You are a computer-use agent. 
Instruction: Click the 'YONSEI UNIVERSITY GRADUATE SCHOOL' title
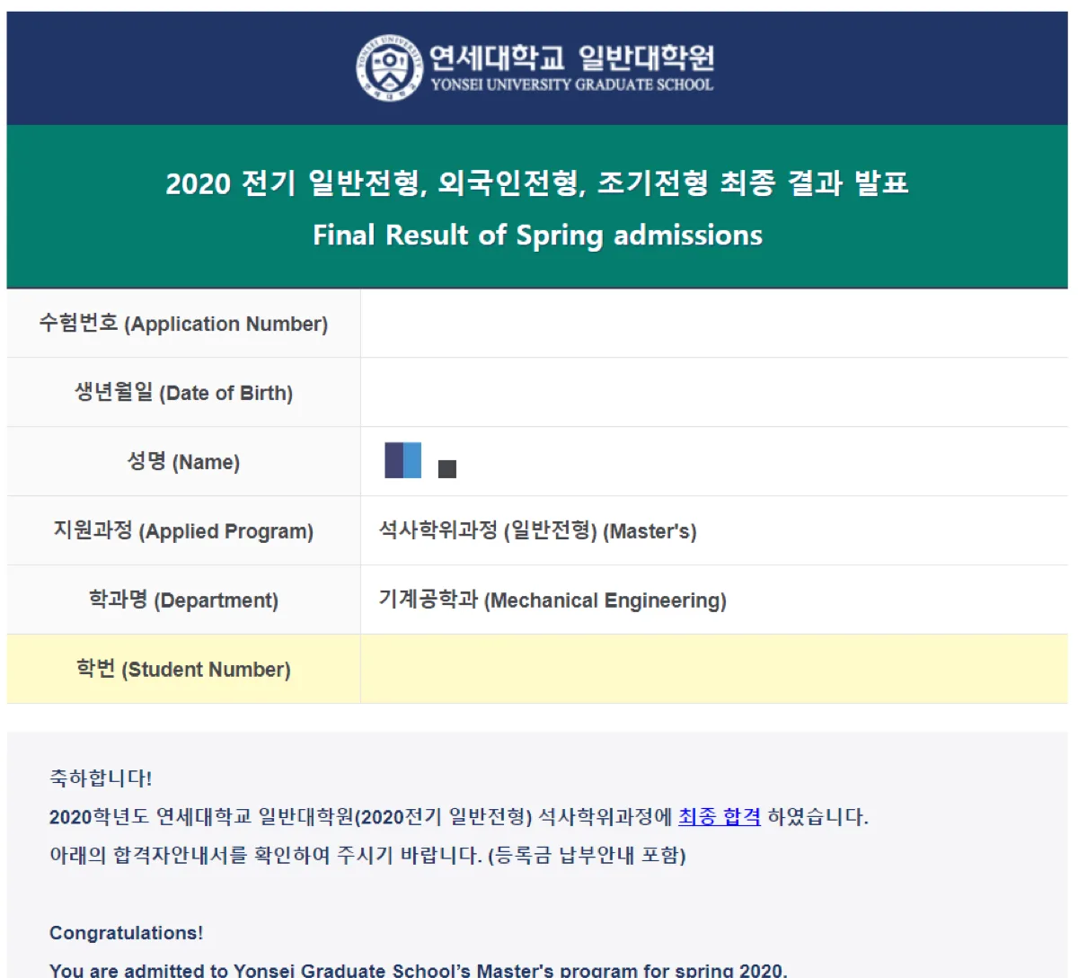572,84
